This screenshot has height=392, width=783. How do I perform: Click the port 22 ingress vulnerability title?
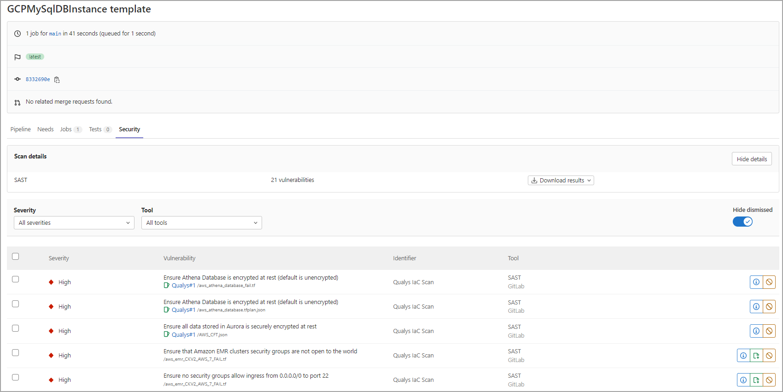click(x=246, y=376)
